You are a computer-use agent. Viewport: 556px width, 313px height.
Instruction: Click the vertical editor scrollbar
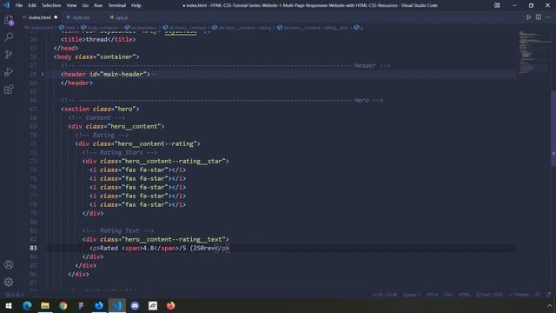click(x=553, y=129)
